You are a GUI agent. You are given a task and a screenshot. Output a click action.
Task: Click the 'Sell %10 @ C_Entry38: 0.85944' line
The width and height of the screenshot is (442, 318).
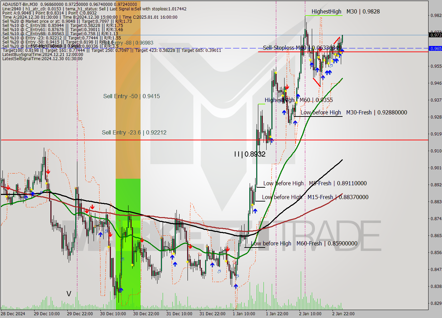(x=63, y=26)
